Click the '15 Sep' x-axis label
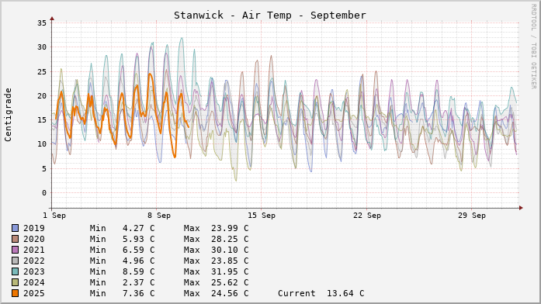Screen dimensions: 541x304 pyautogui.click(x=262, y=216)
